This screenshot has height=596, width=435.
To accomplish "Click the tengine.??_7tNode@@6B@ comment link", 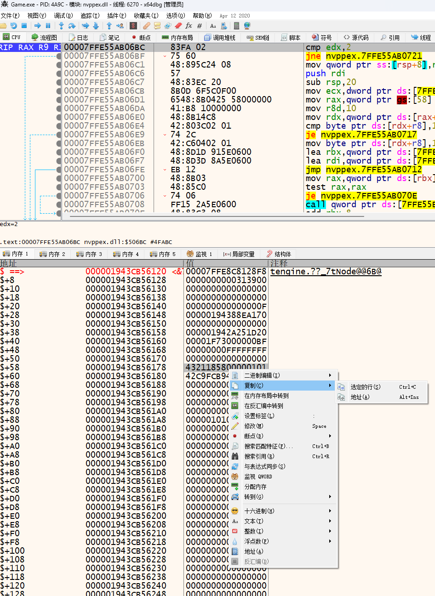I will tap(326, 272).
